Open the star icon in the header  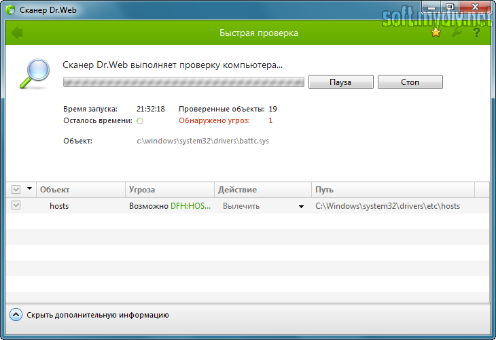[436, 32]
